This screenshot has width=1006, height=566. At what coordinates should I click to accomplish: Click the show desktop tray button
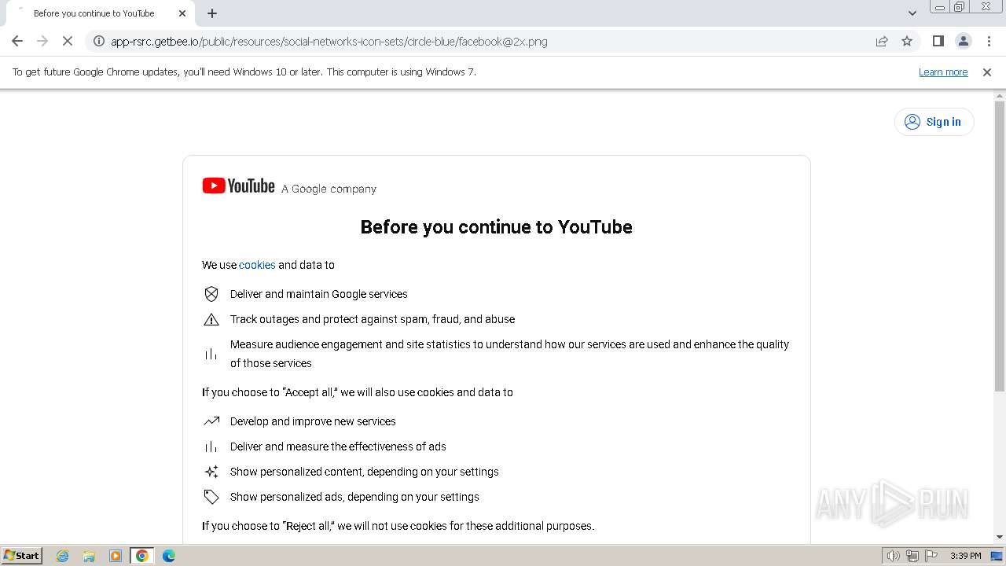[x=997, y=556]
